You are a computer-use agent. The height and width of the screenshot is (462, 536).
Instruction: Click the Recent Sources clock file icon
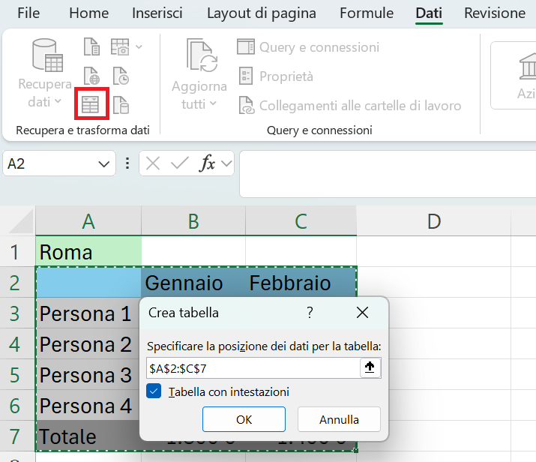point(121,76)
